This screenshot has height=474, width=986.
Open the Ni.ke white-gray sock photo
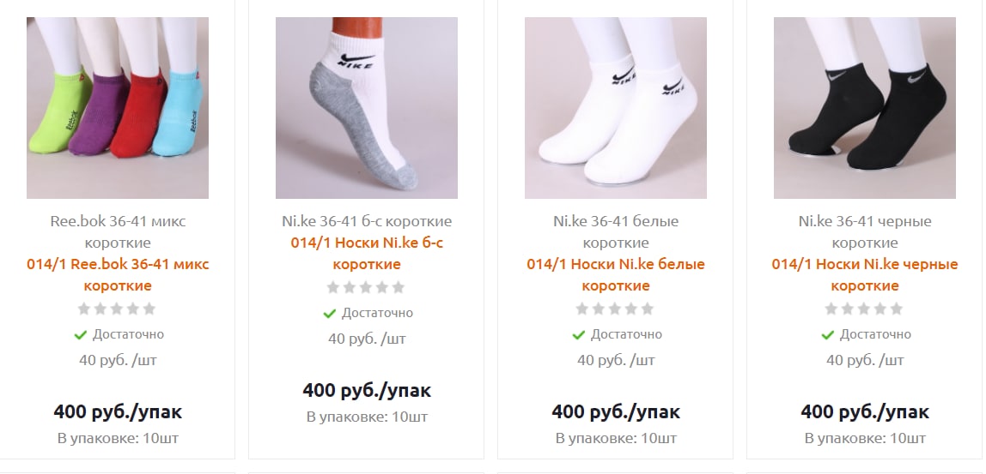[367, 108]
